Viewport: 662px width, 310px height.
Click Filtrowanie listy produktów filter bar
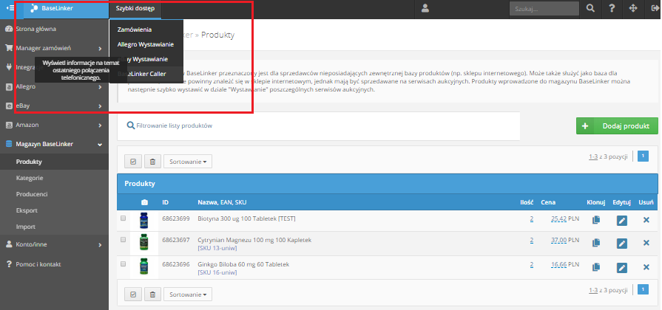coord(318,126)
